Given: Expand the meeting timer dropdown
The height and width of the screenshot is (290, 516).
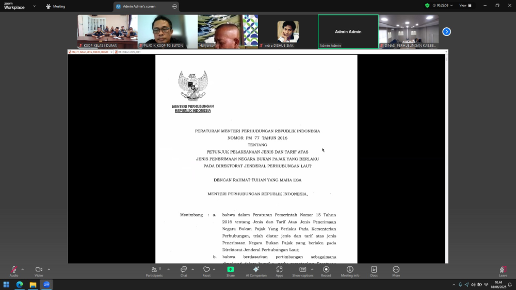Looking at the screenshot, I should 451,5.
